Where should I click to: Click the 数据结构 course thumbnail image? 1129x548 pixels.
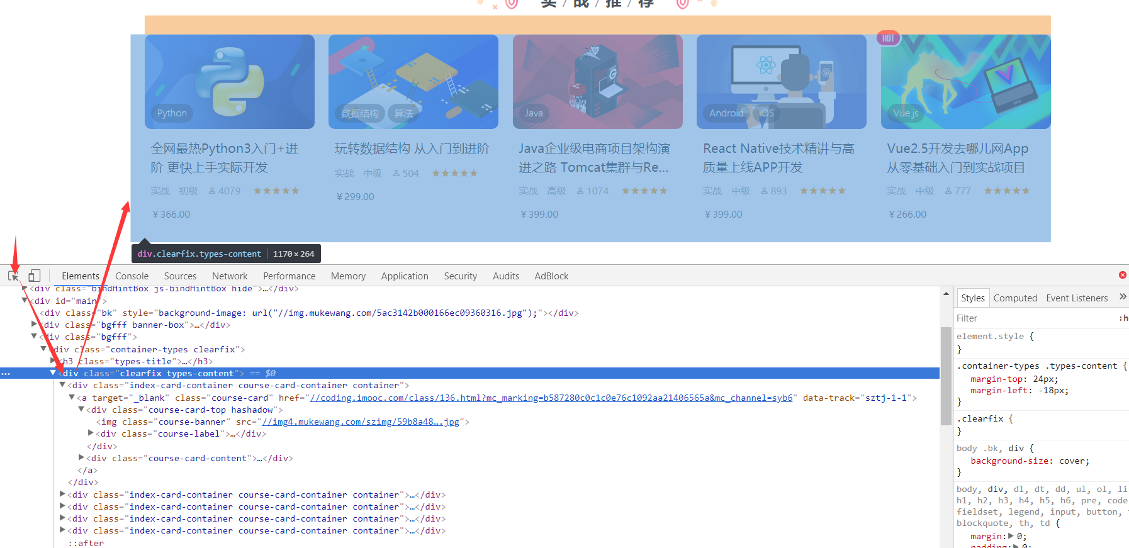413,82
